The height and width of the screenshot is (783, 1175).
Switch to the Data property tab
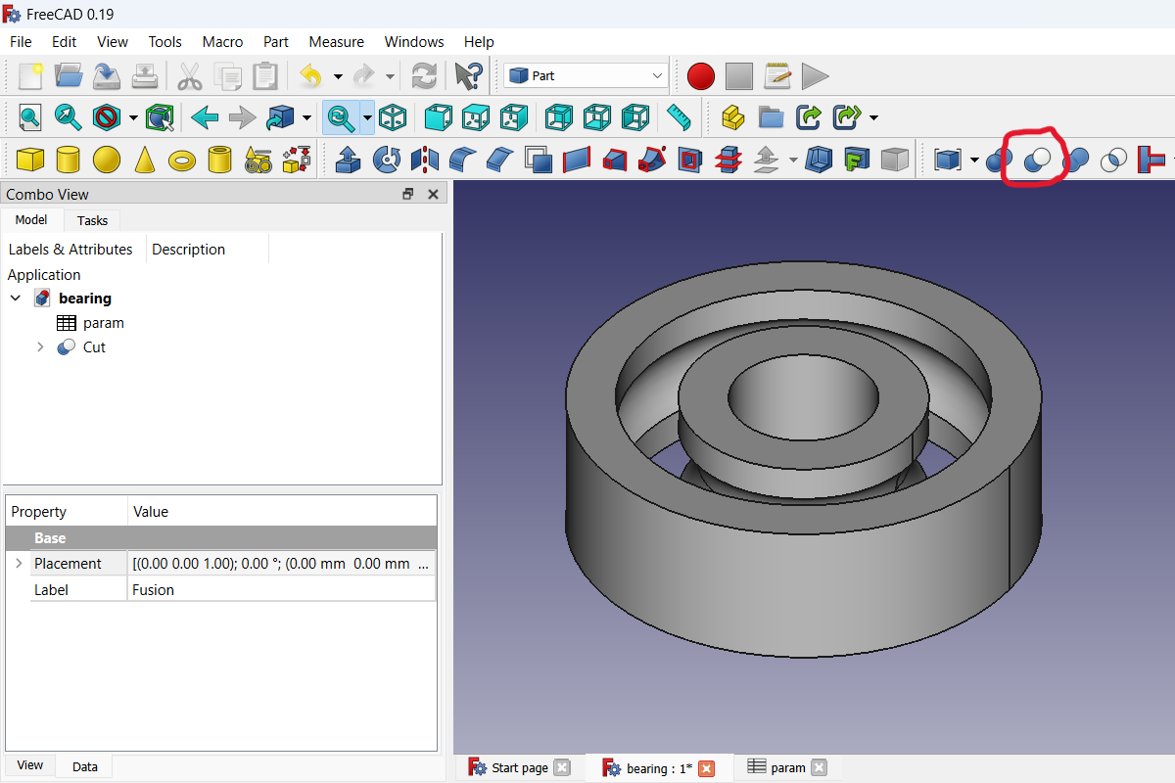84,766
